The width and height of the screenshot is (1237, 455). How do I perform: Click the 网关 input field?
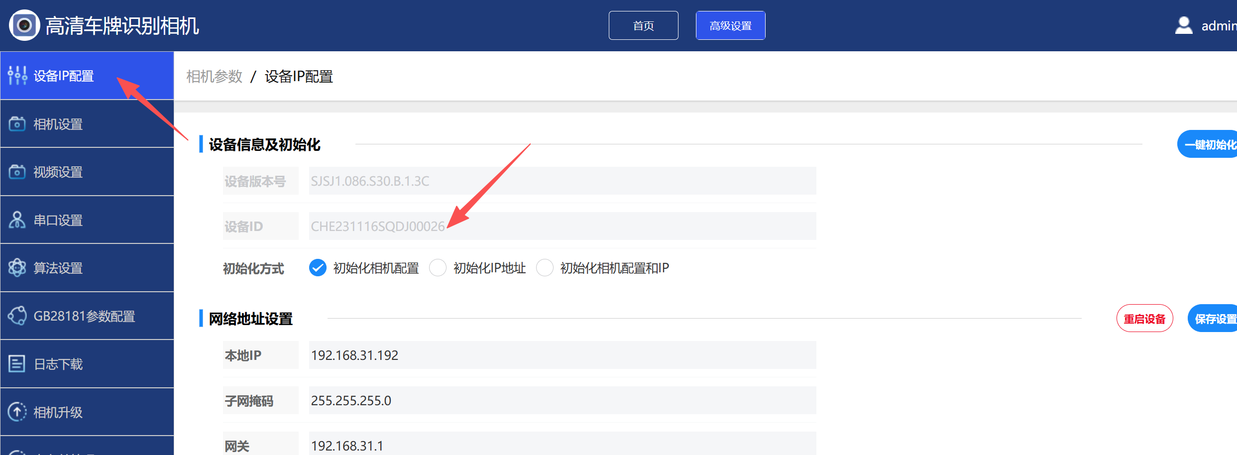pyautogui.click(x=562, y=444)
